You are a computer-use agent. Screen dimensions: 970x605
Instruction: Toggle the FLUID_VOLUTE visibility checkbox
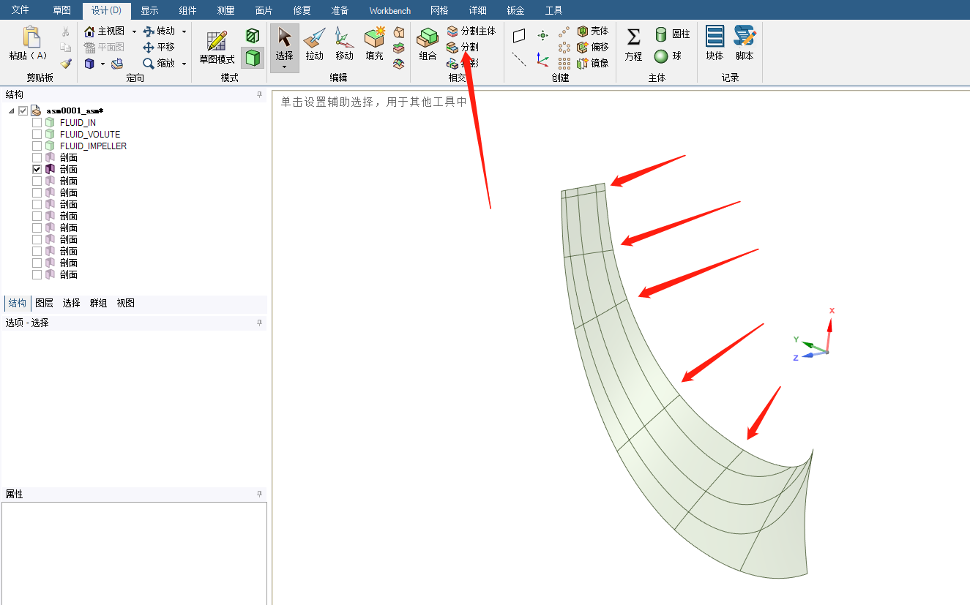point(37,135)
